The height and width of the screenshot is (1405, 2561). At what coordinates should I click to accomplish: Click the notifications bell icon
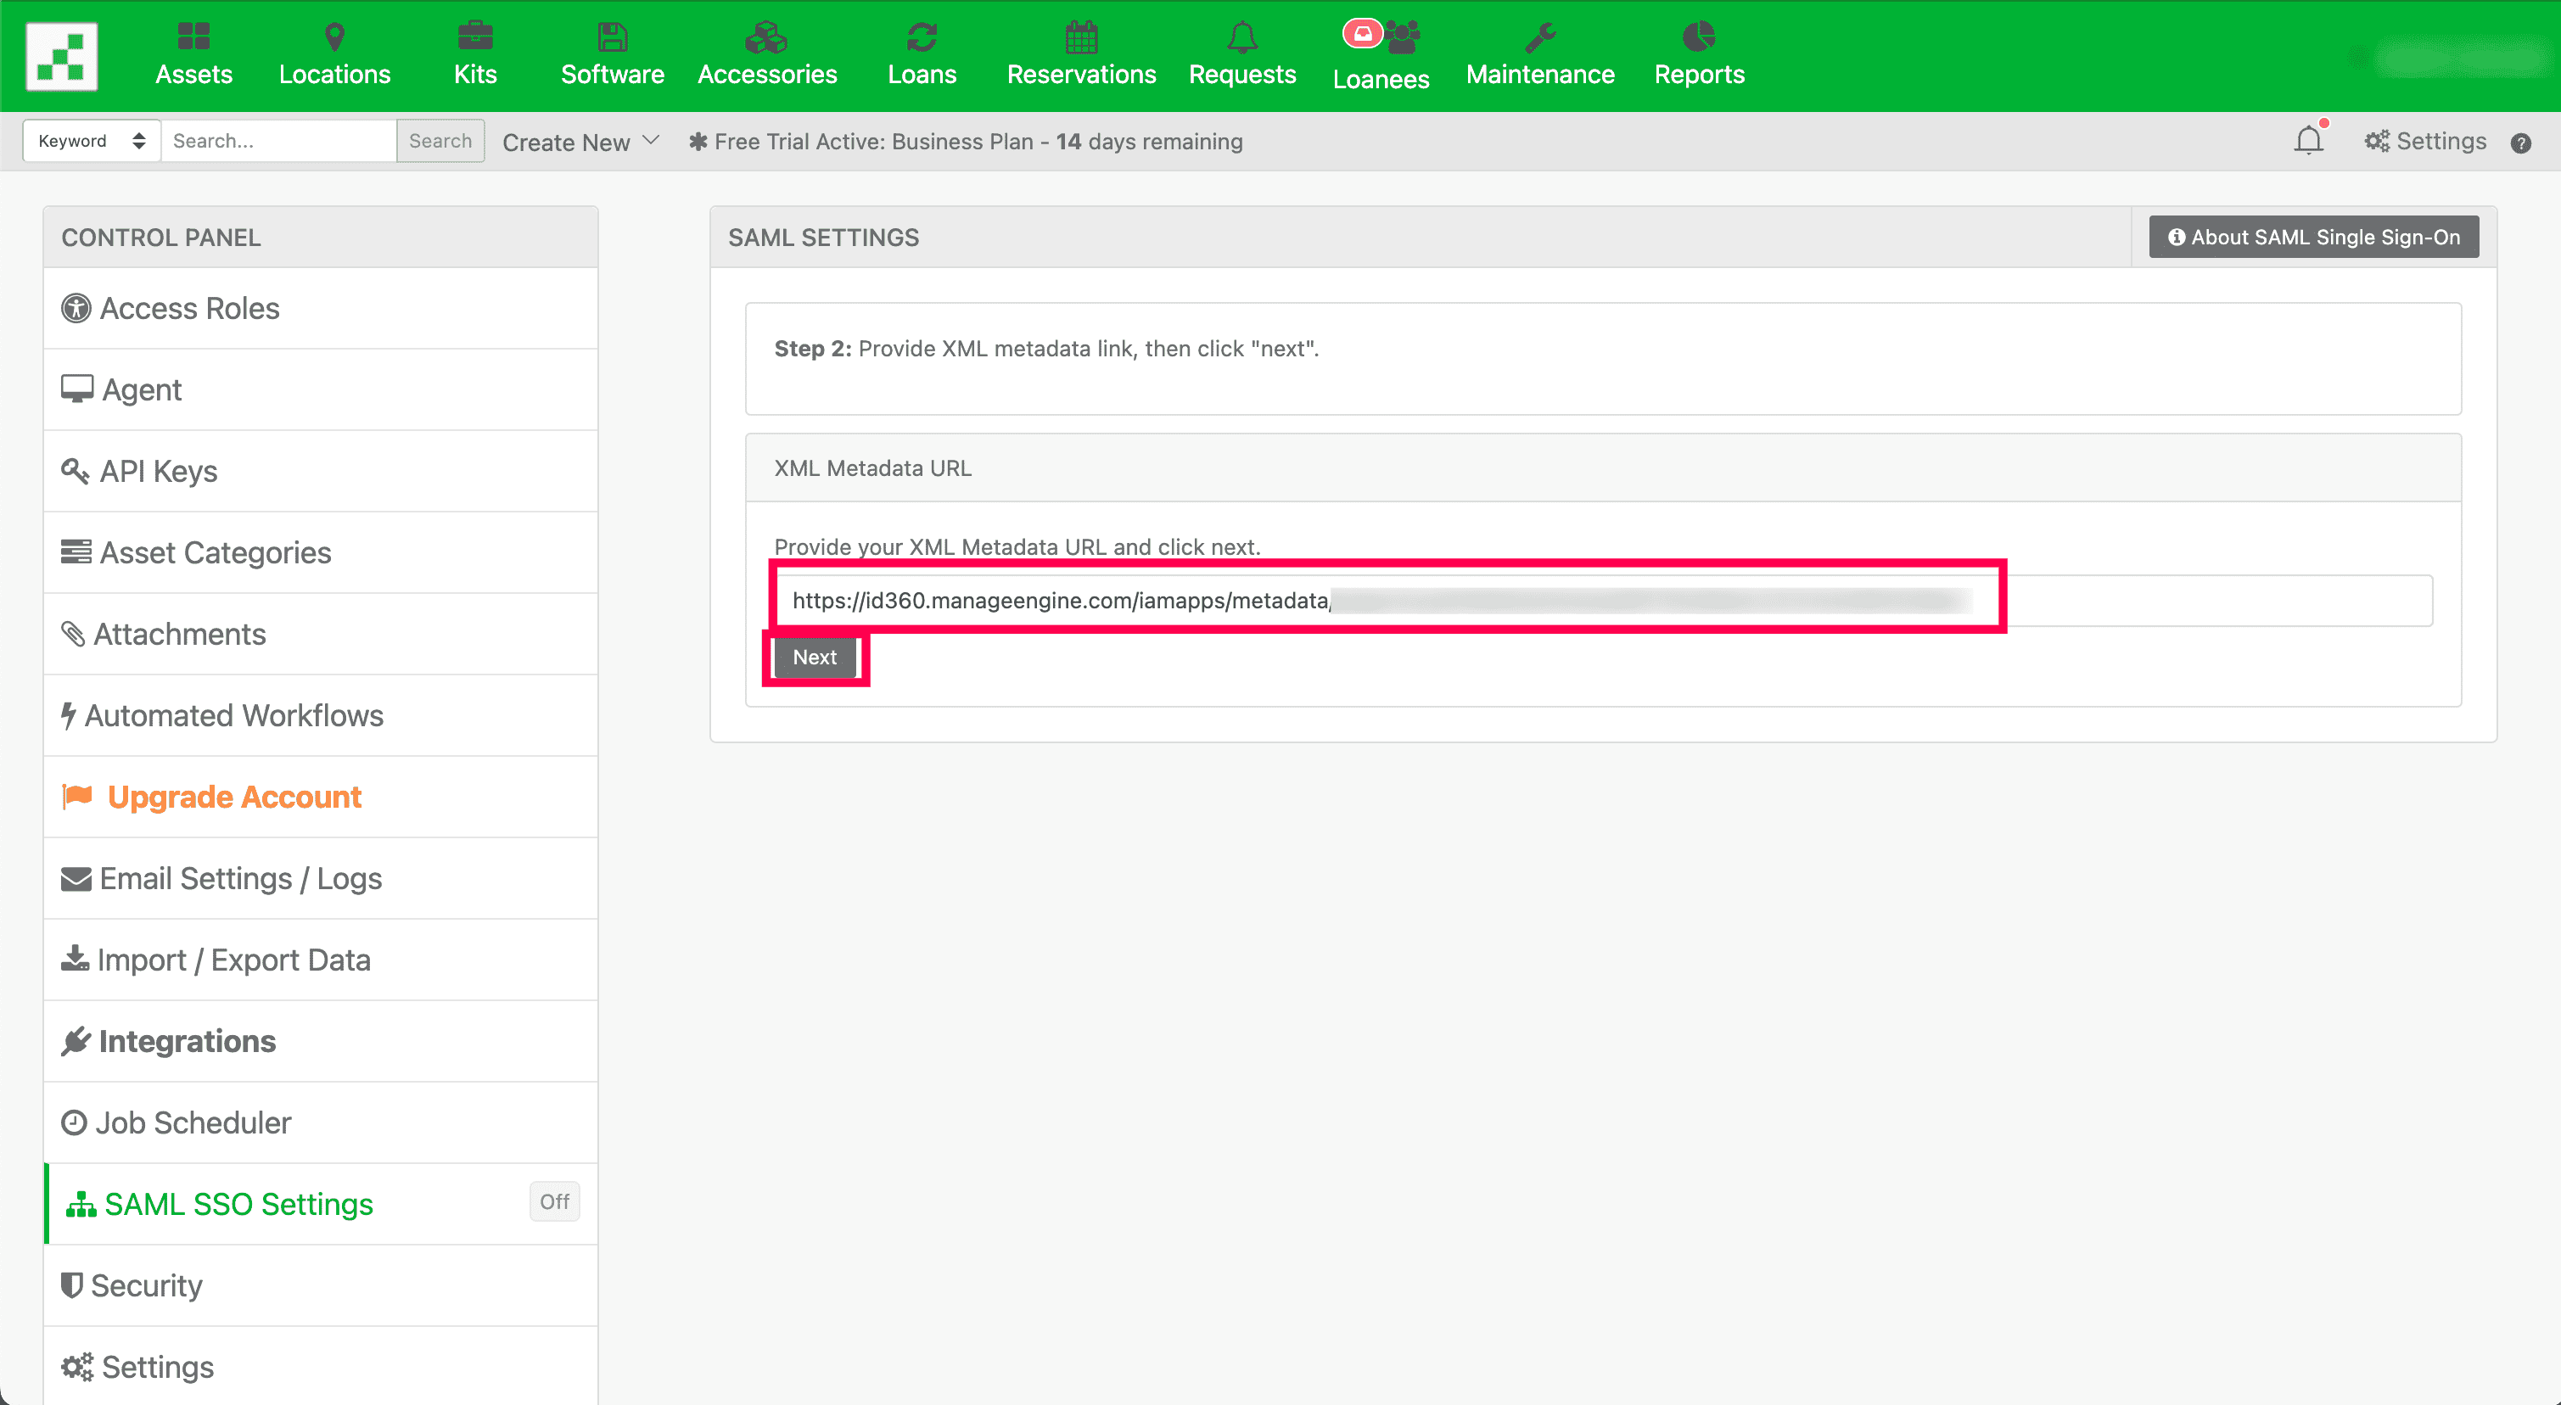pos(2307,141)
